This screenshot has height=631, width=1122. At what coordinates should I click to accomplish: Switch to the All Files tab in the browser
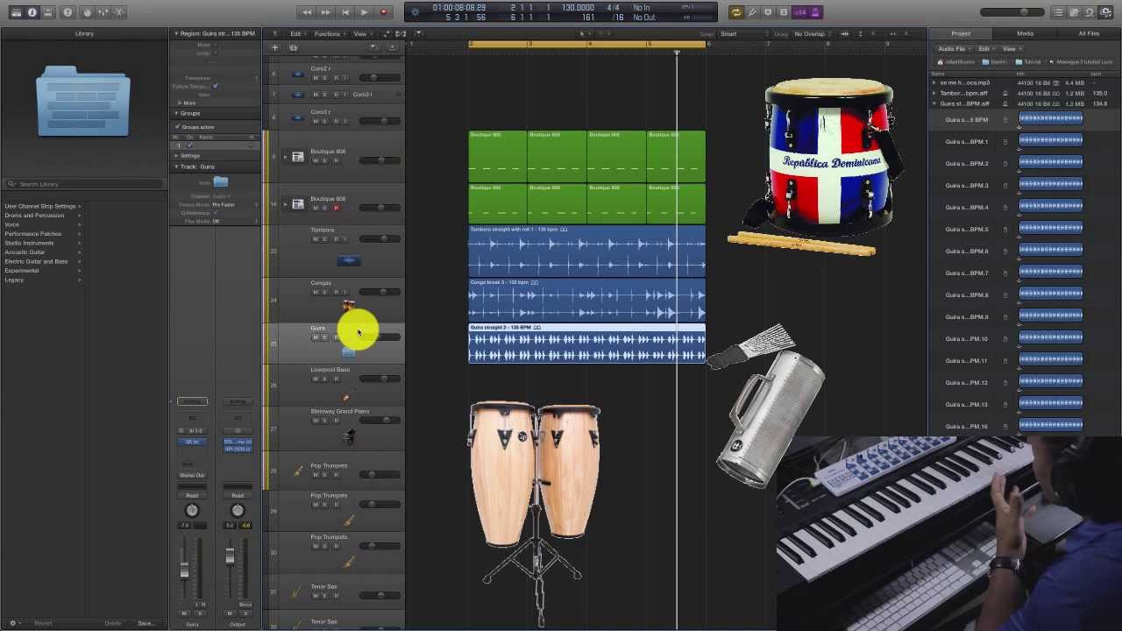pyautogui.click(x=1089, y=34)
